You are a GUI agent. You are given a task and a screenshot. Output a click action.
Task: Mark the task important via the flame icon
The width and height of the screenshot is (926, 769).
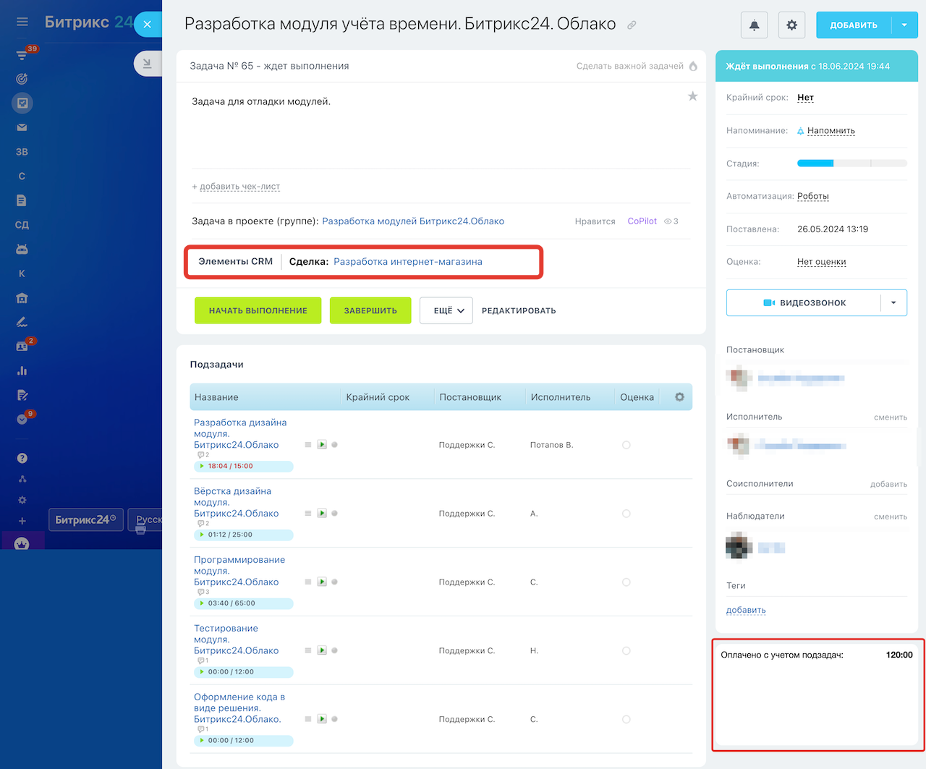coord(693,66)
